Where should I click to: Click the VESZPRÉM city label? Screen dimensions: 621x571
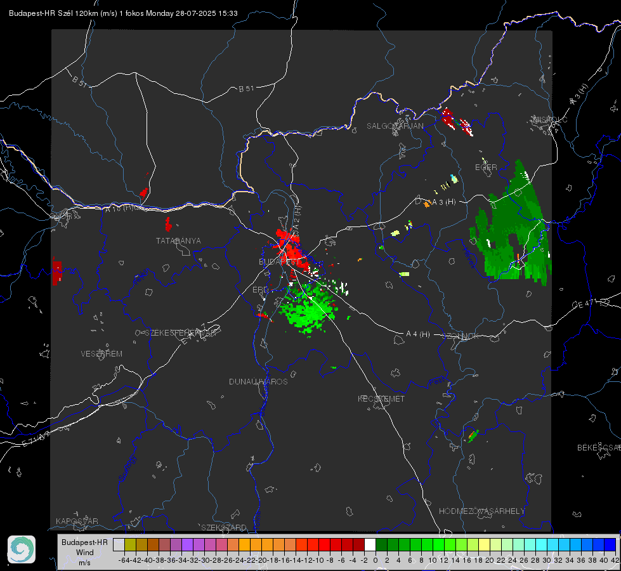(x=101, y=354)
